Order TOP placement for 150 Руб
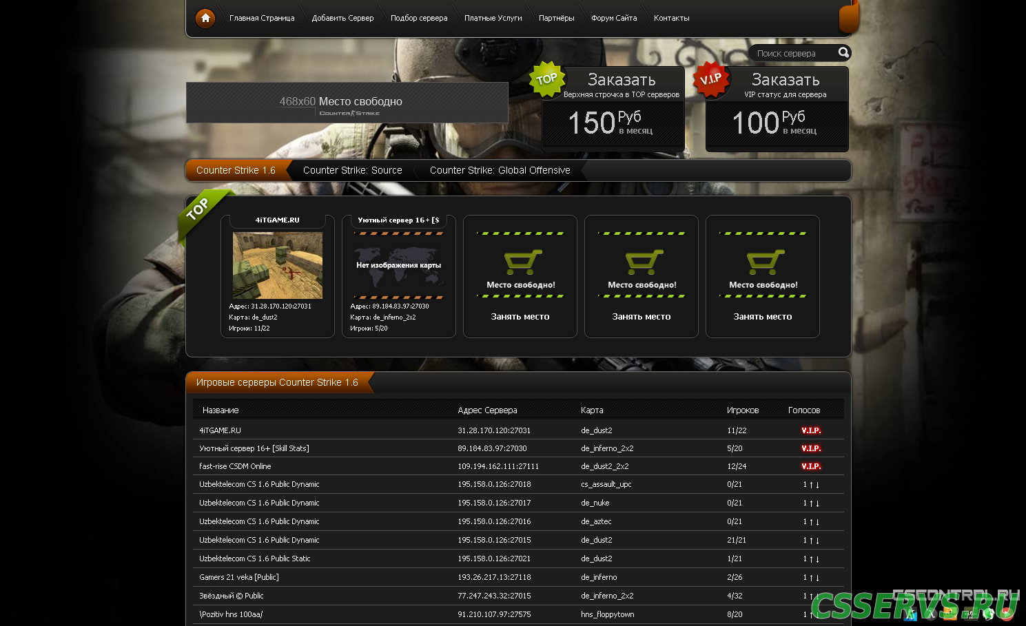 coord(613,109)
